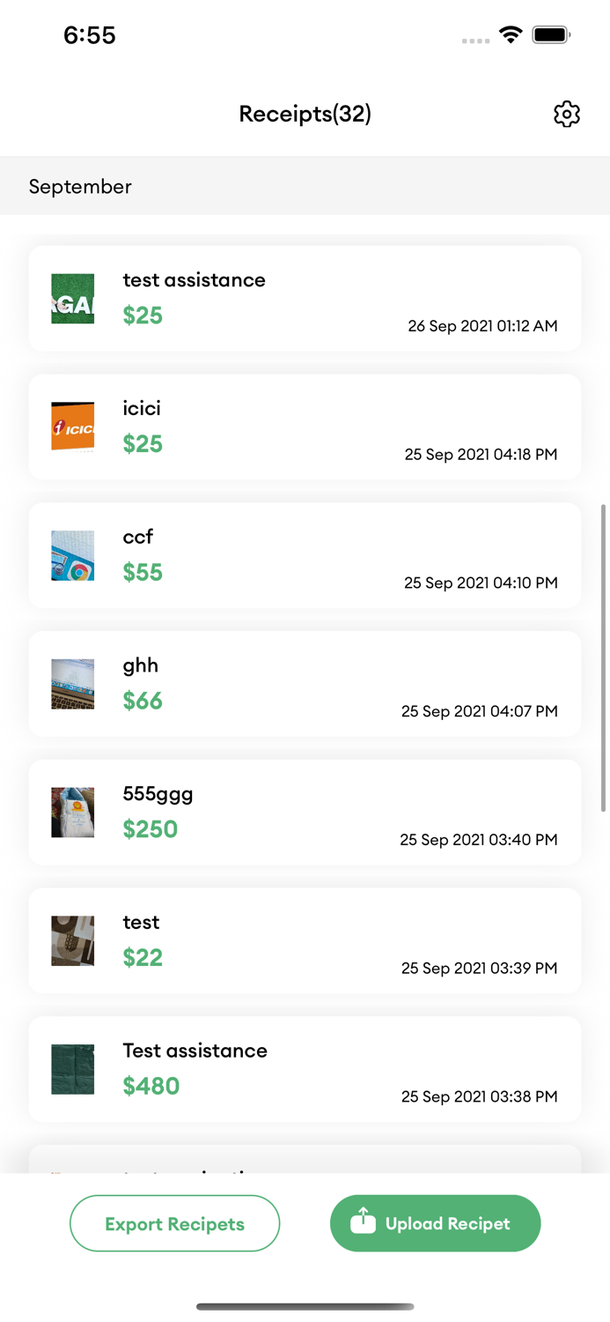Click the upload icon on Upload Recipet

[364, 1222]
